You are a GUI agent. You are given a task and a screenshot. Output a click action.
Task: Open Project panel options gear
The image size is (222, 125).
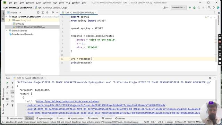(x=53, y=12)
